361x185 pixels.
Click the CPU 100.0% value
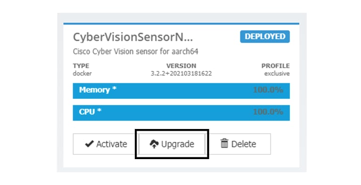click(x=268, y=112)
